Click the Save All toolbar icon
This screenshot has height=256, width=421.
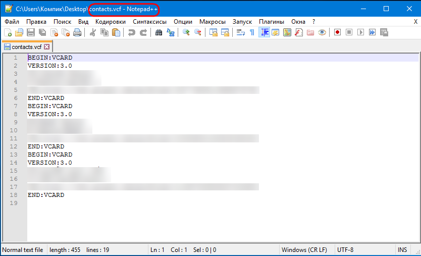point(42,32)
